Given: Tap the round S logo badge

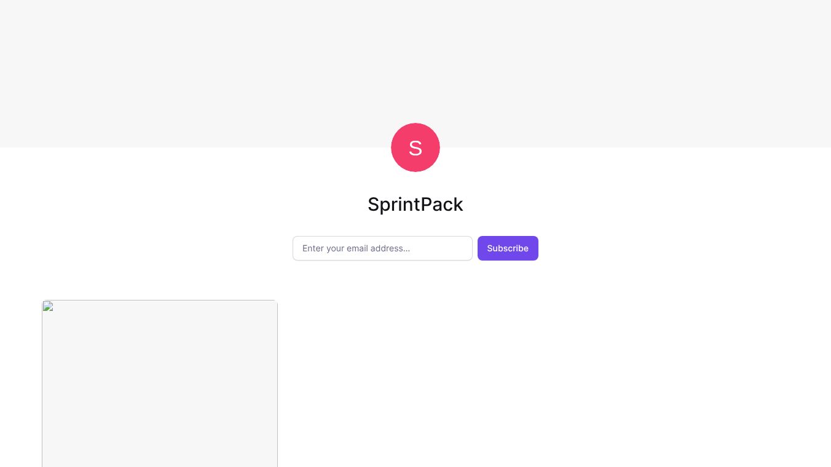Looking at the screenshot, I should (415, 147).
